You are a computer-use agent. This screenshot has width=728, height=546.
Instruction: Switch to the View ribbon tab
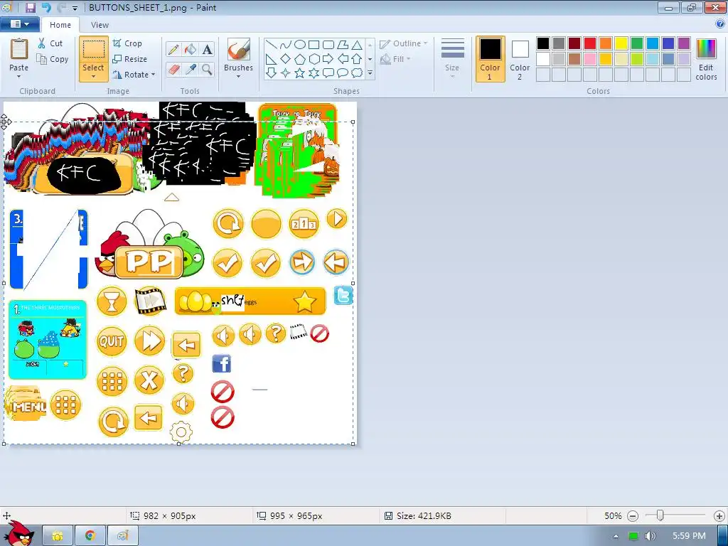[x=100, y=25]
